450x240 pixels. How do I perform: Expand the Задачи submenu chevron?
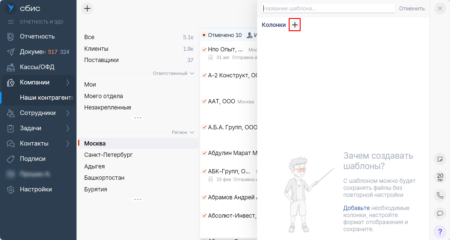(68, 128)
